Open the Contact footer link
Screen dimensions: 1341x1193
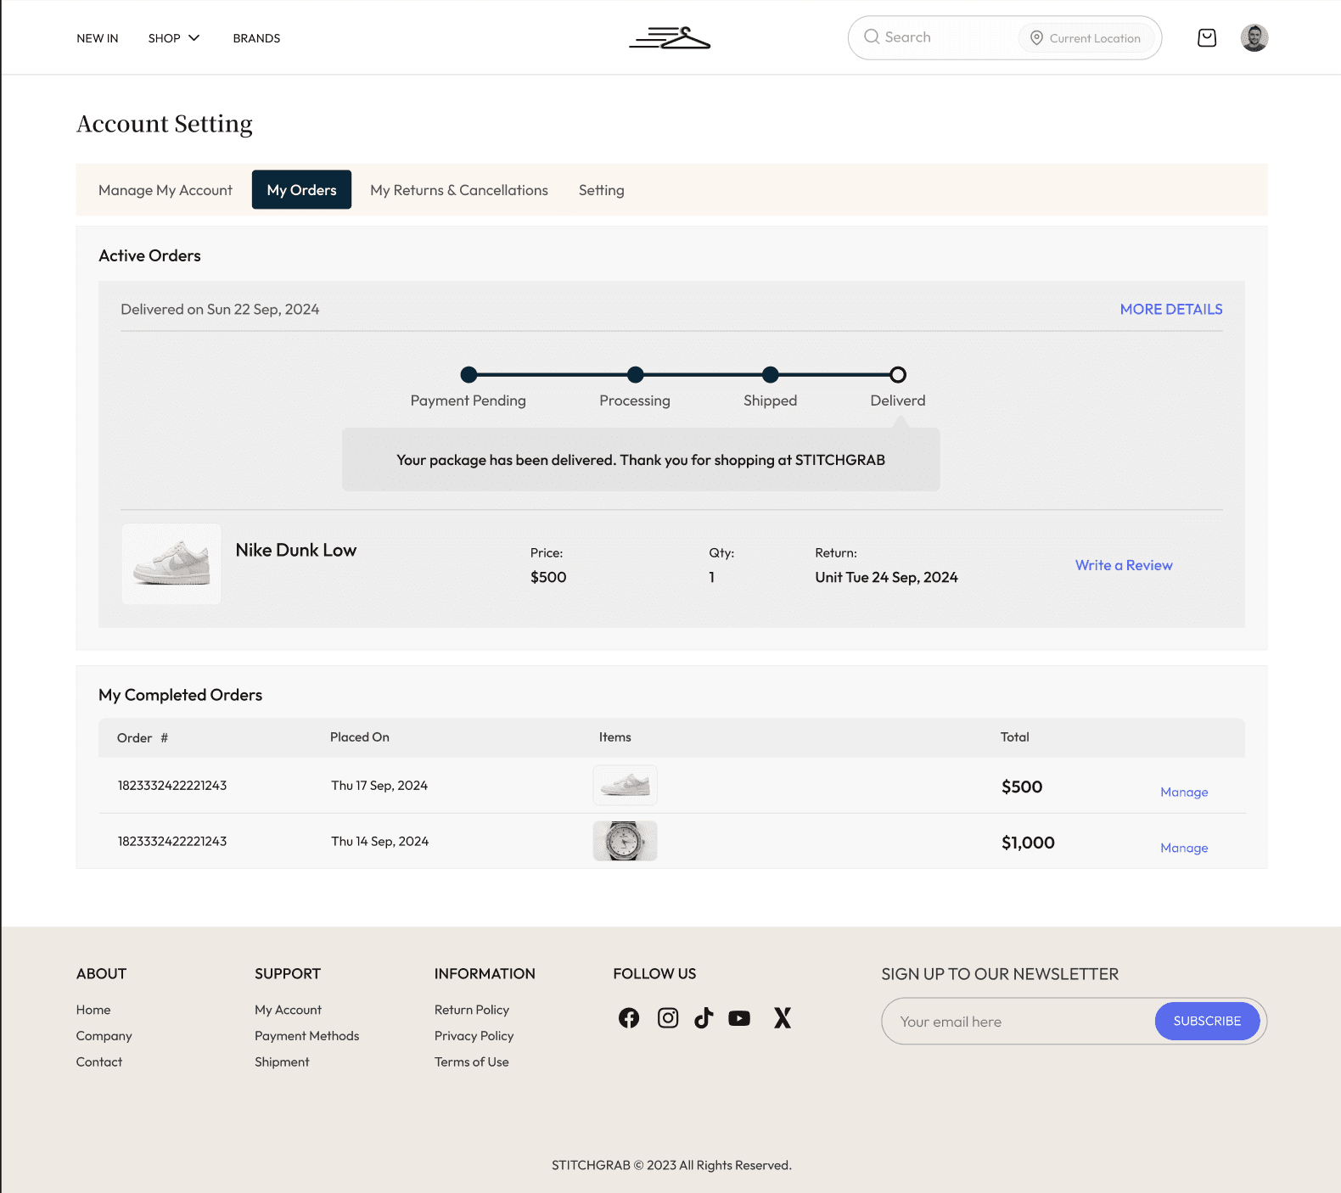pos(99,1062)
